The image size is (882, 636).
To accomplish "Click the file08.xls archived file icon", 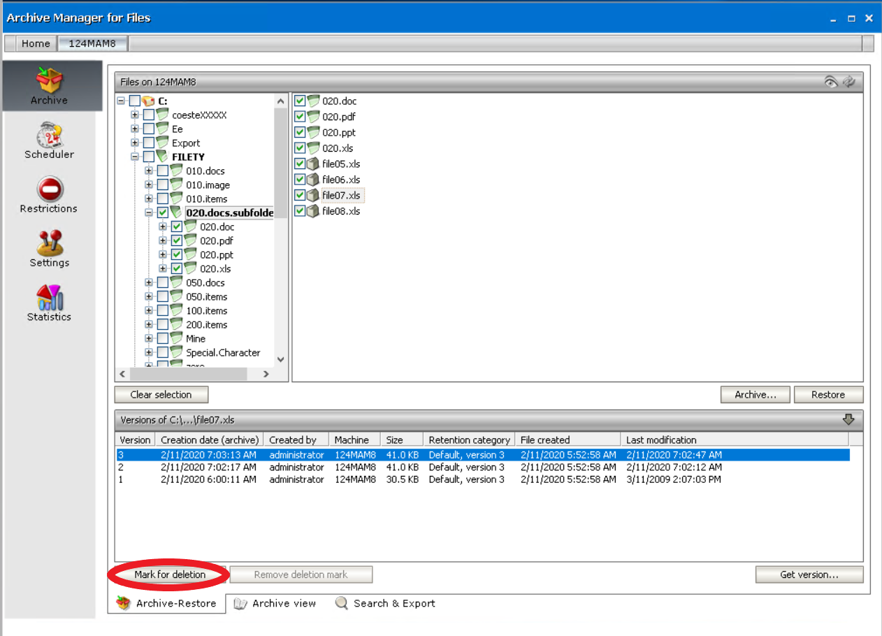I will click(313, 211).
